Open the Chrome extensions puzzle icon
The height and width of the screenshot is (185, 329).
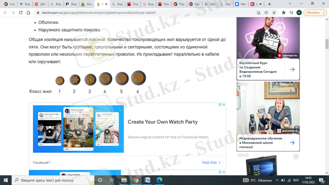coord(283,13)
